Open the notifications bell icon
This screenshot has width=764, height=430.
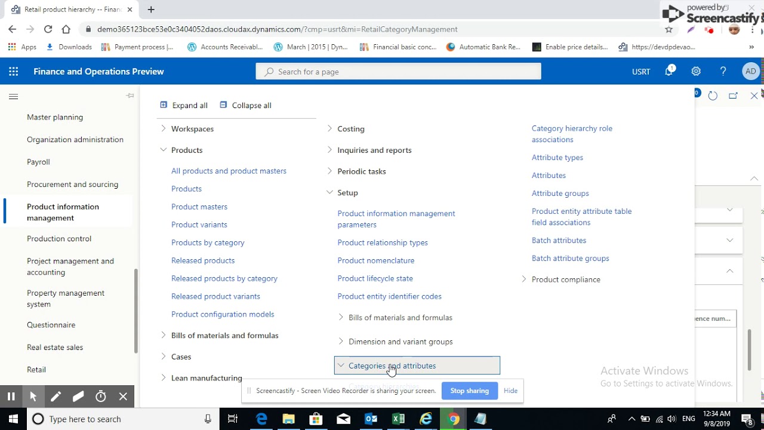pos(670,71)
